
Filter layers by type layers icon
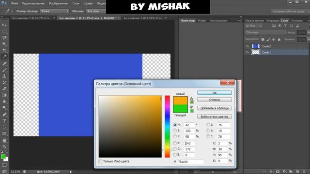coord(286,26)
